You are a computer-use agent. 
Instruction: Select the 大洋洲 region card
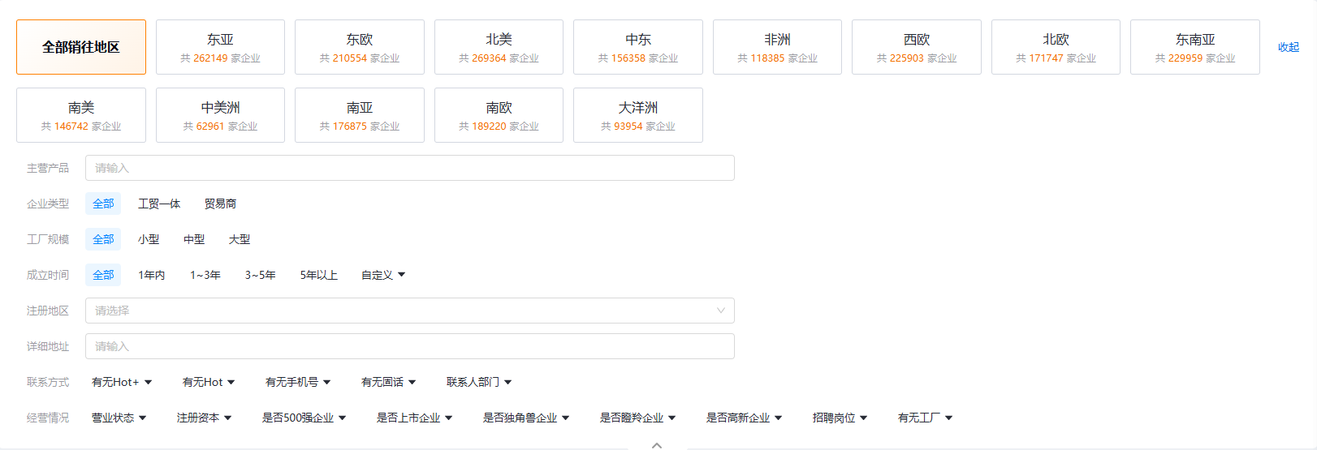637,115
